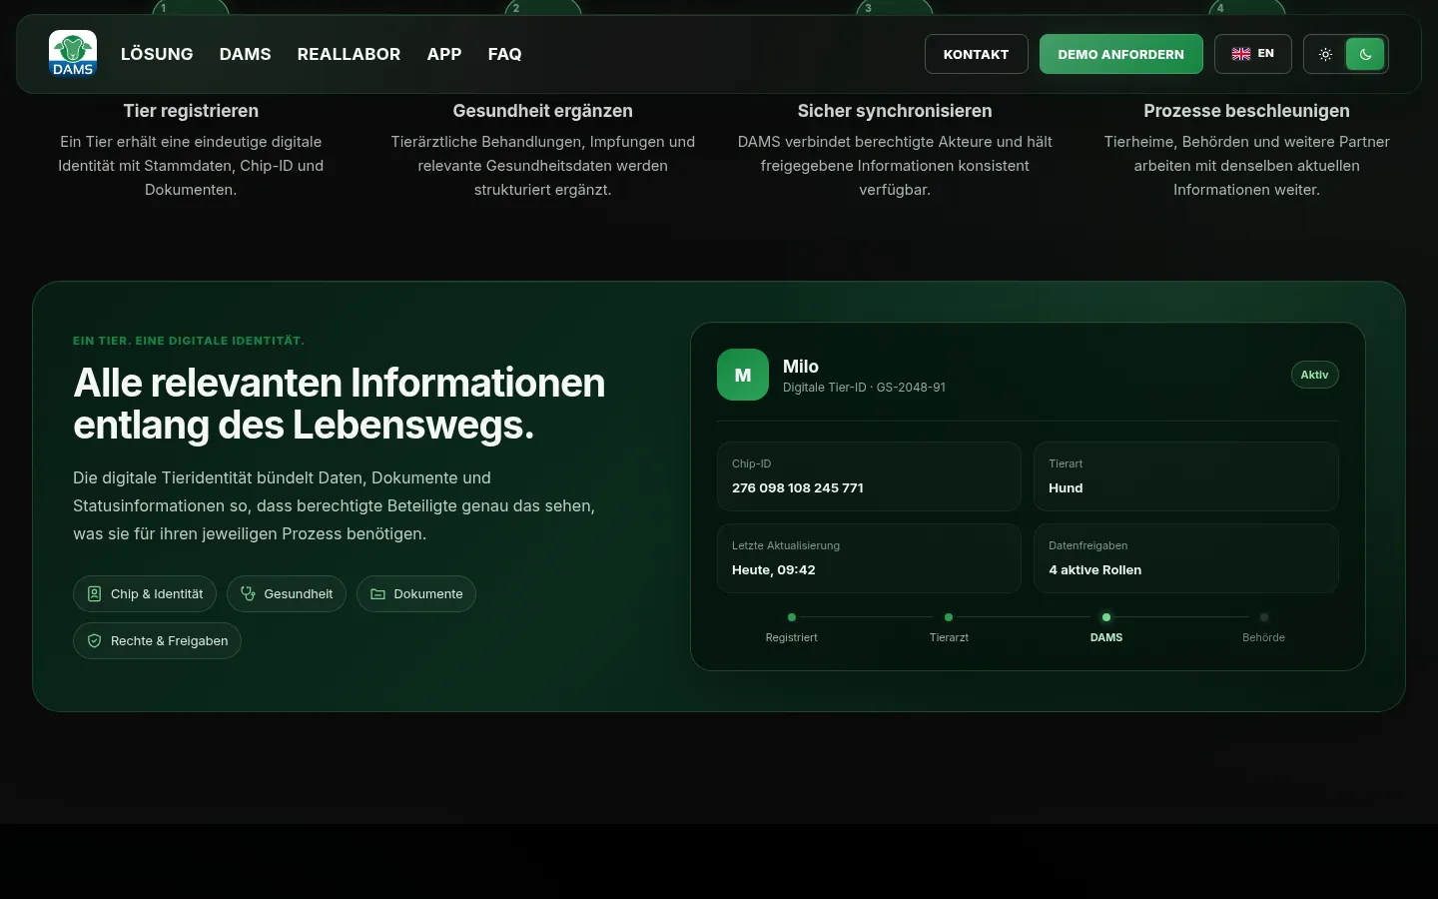Navigate to FAQ

[x=504, y=54]
